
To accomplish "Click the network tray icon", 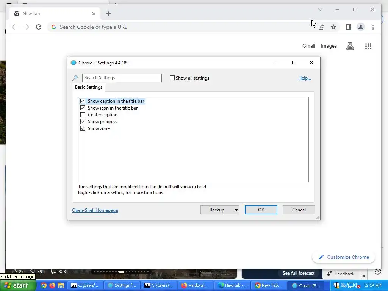I will (x=350, y=285).
